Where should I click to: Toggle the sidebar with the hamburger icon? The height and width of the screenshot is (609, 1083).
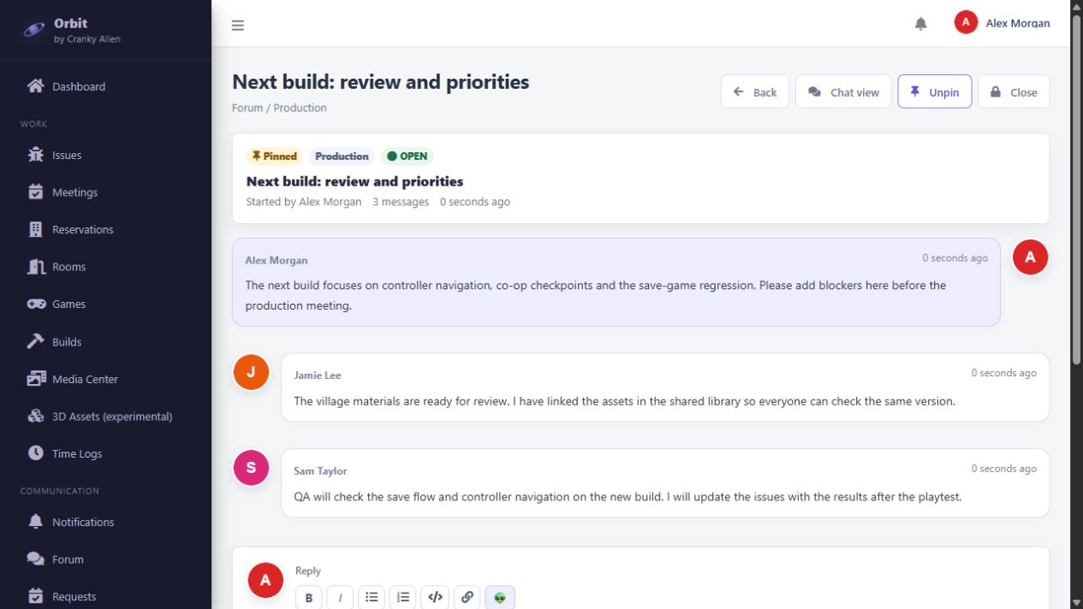pos(238,25)
